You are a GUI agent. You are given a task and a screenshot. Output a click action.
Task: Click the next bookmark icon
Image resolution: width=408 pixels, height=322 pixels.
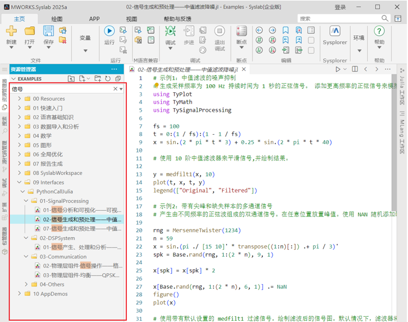click(299, 40)
